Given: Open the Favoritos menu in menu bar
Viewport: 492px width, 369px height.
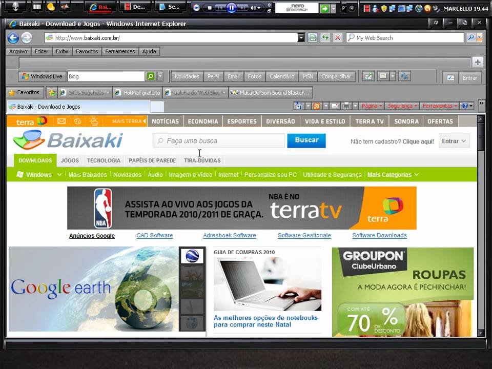Looking at the screenshot, I should [x=87, y=51].
